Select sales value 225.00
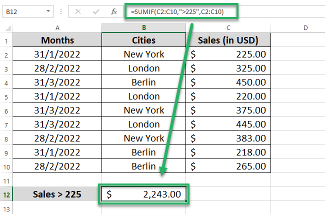Screen dimensions: 325x214 [x=228, y=54]
